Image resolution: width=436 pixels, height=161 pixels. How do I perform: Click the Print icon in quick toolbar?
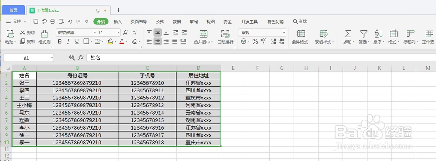coord(53,21)
